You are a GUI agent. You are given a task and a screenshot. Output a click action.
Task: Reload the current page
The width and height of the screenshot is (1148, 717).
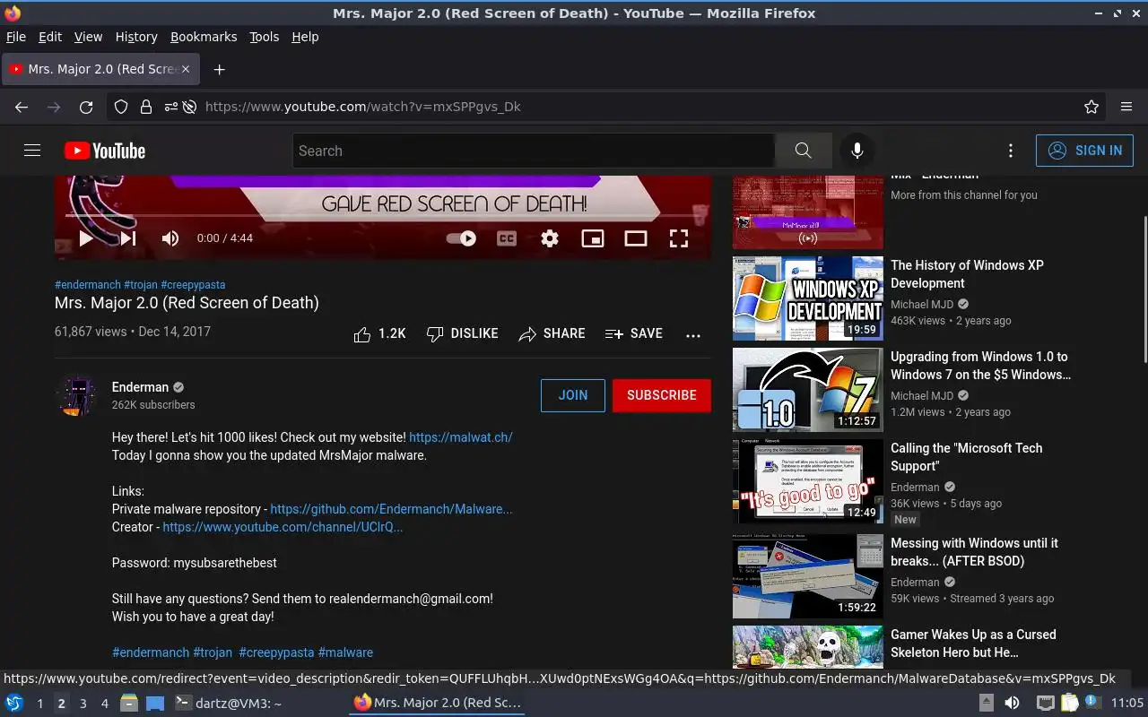point(86,107)
